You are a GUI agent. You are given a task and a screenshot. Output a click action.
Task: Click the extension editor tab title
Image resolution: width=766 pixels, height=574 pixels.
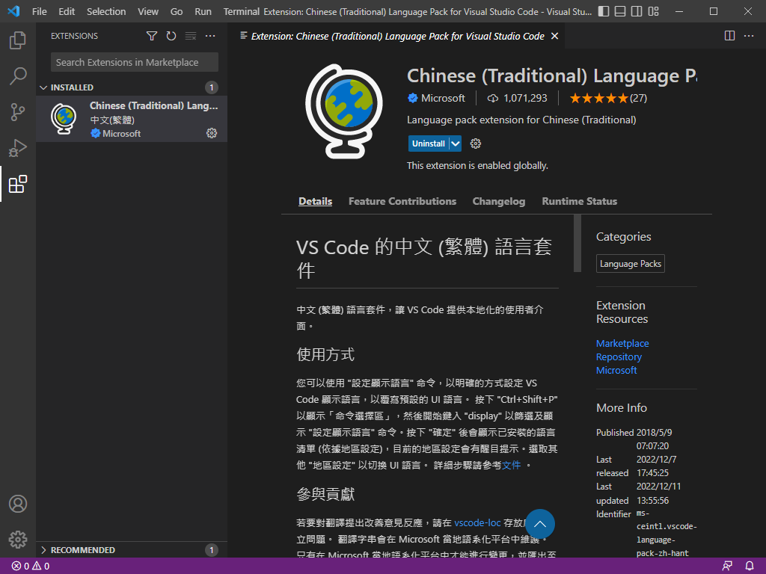click(x=397, y=36)
